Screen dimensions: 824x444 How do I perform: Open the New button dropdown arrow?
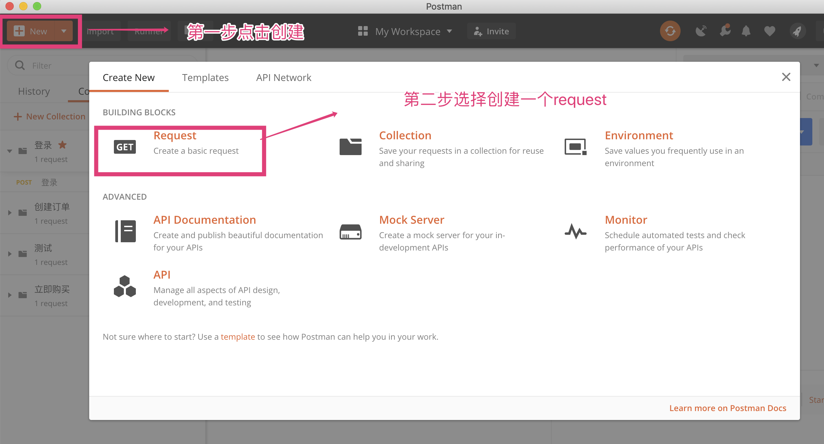pyautogui.click(x=64, y=31)
